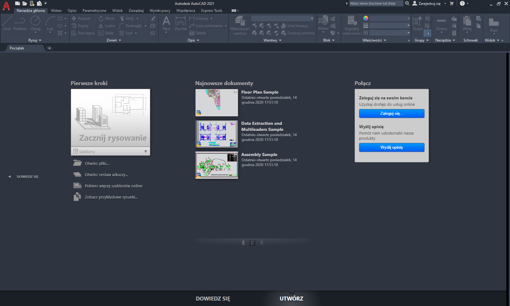The width and height of the screenshot is (510, 306).
Task: Select the Zmierz measure tool
Action: click(441, 23)
